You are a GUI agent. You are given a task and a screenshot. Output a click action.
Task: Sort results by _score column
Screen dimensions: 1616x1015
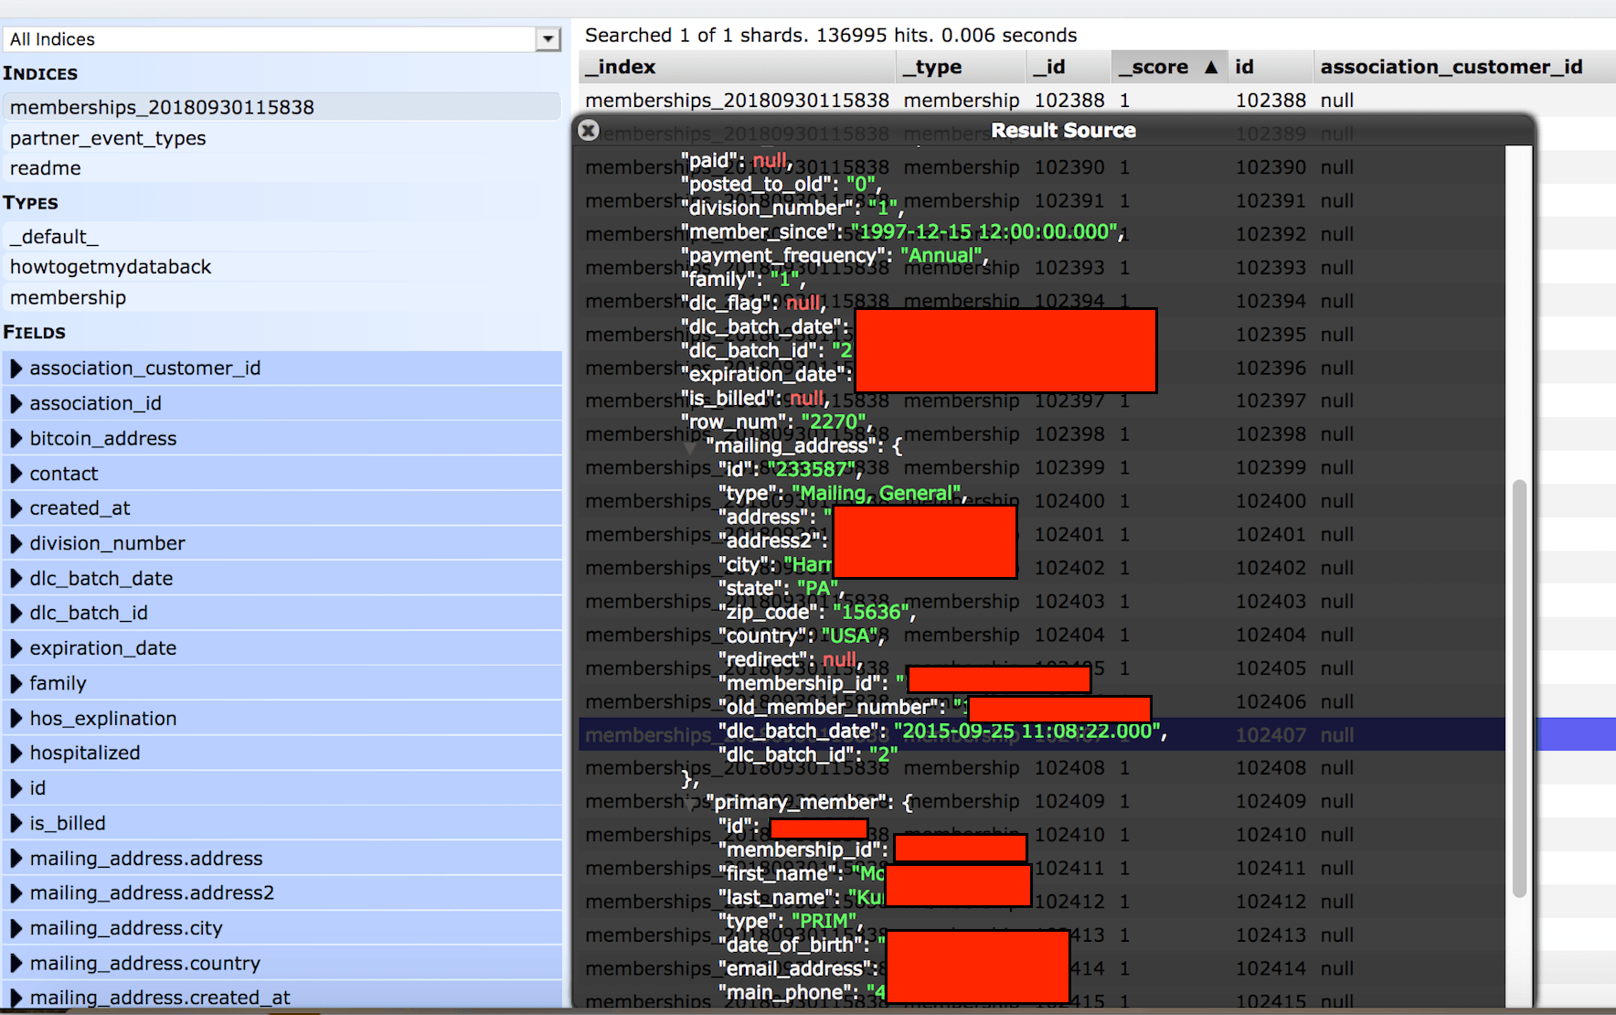tap(1169, 67)
